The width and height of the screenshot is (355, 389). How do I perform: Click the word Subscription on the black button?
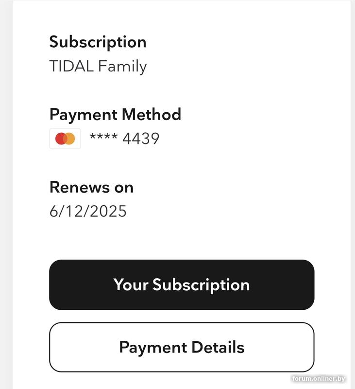pyautogui.click(x=201, y=284)
